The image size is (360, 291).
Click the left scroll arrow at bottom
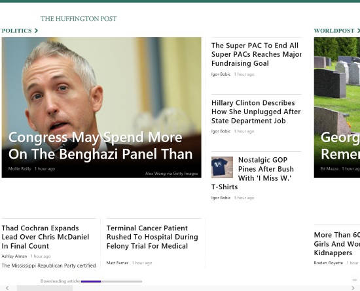(7, 288)
